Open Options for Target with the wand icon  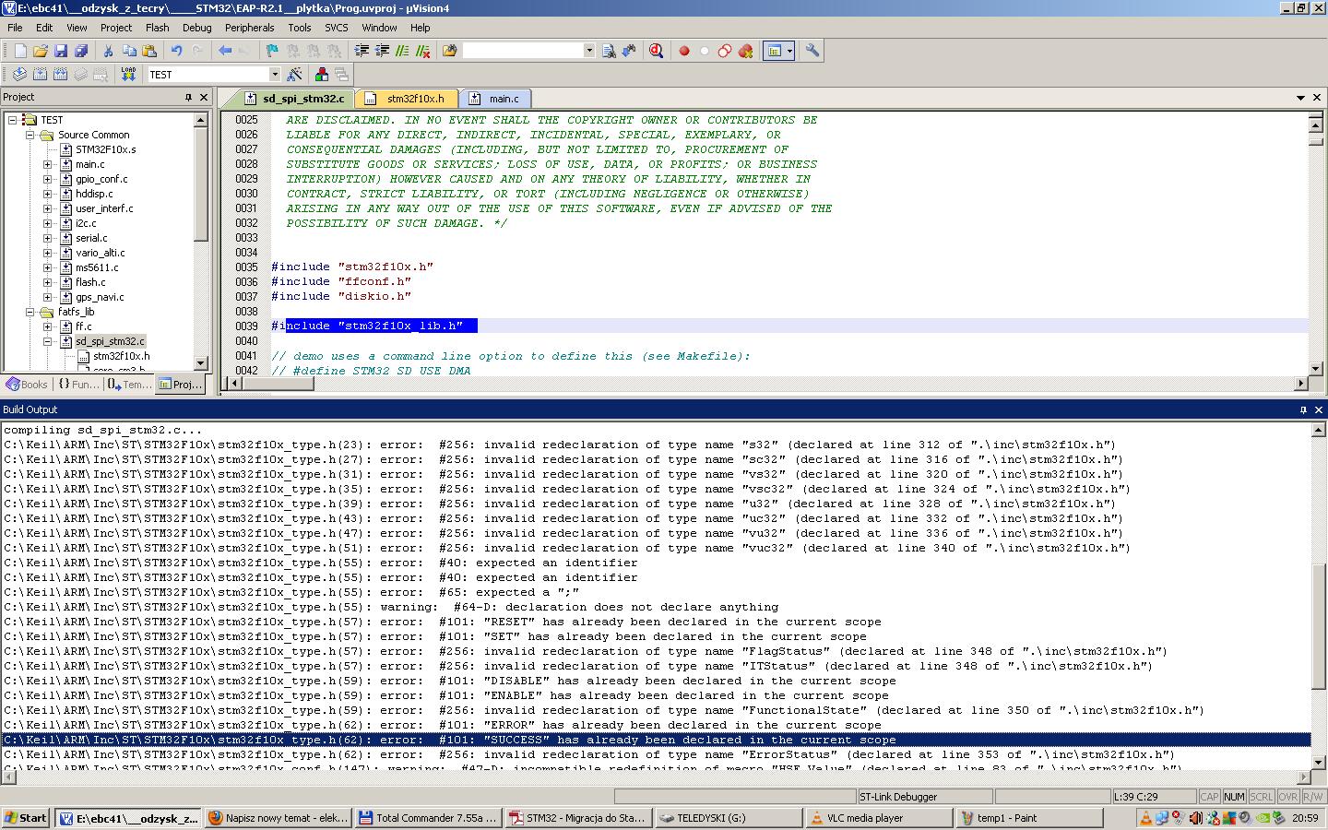click(x=295, y=74)
